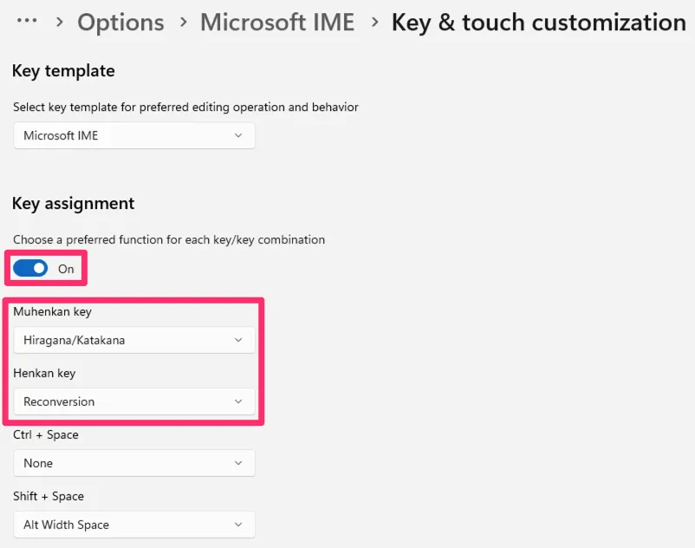The width and height of the screenshot is (695, 548).
Task: Click the Key & touch customization page title
Action: tap(538, 22)
